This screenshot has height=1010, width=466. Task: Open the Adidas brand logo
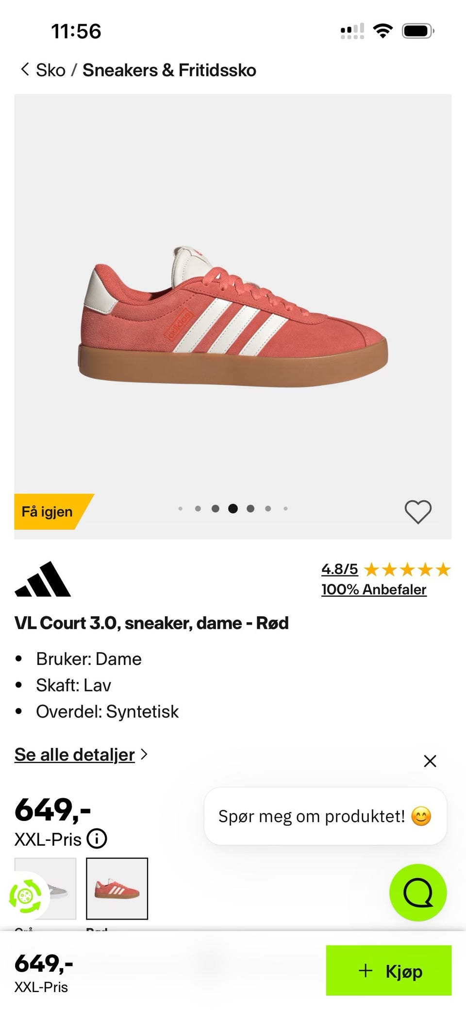[x=43, y=579]
